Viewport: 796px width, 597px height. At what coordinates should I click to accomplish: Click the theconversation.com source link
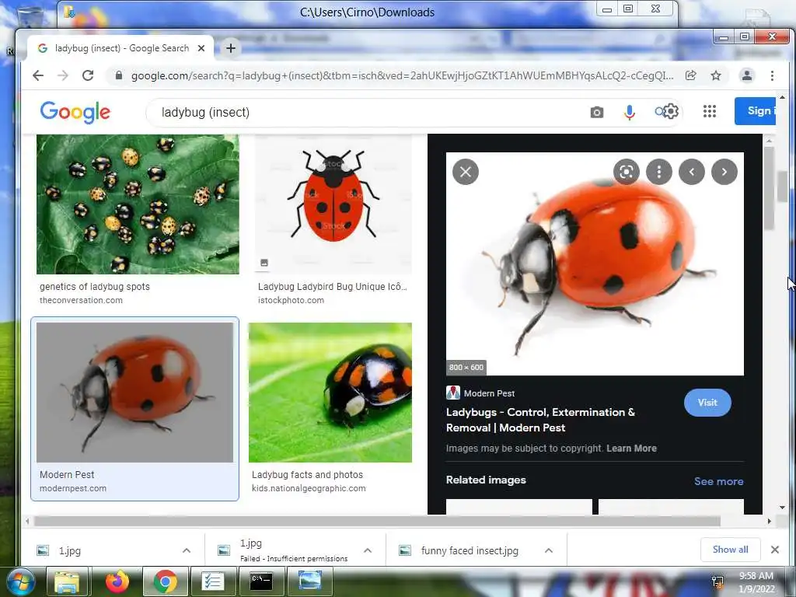click(81, 300)
